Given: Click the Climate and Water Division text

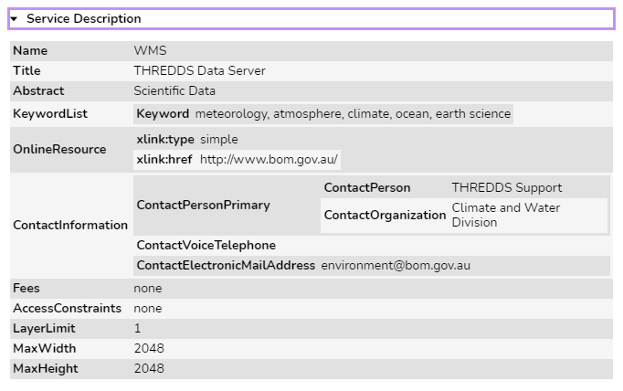Looking at the screenshot, I should (x=506, y=215).
